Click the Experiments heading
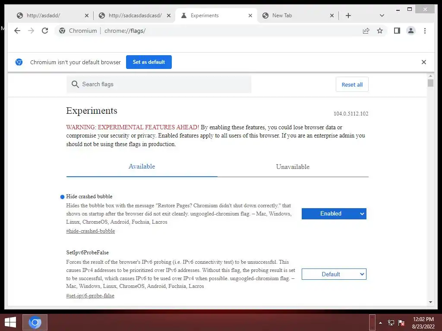 [x=92, y=111]
